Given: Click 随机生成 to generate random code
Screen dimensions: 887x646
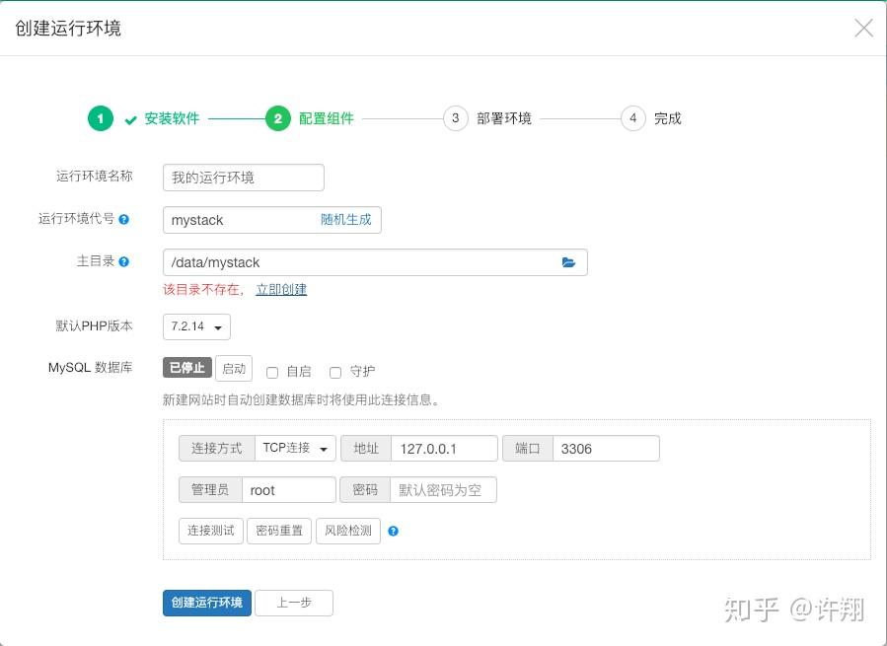Looking at the screenshot, I should (x=345, y=220).
